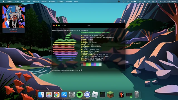
Task: Switch to Spotify in the Dock
Action: (x=80, y=94)
